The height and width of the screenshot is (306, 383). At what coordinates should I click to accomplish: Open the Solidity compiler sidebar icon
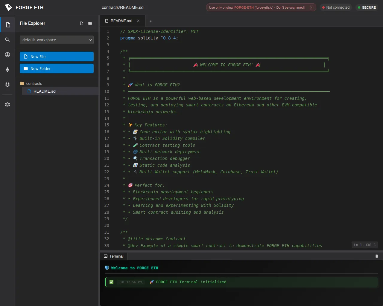(7, 55)
